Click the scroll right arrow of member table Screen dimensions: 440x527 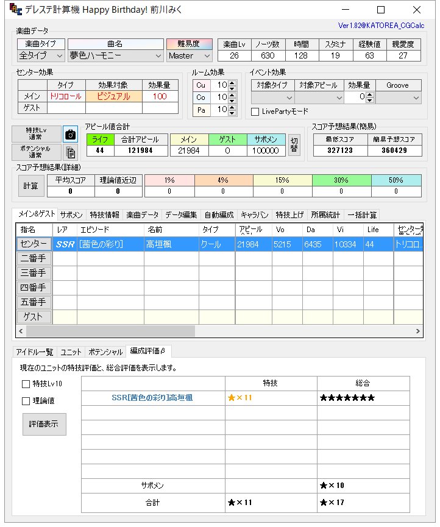coord(418,331)
